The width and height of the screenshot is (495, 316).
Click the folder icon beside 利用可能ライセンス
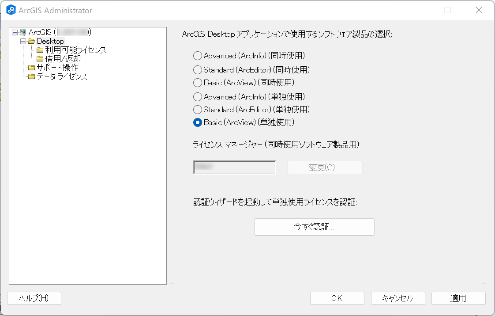(40, 50)
